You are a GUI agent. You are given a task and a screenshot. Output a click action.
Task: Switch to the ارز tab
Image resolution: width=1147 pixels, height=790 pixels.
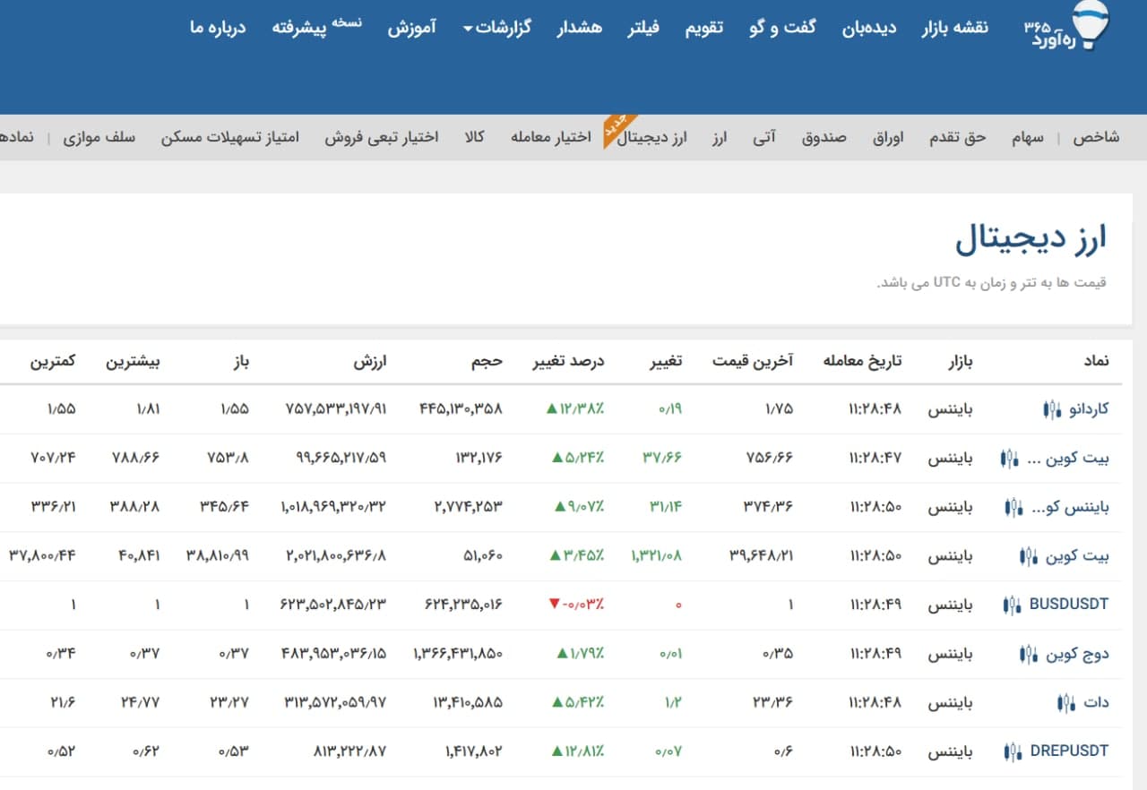click(x=719, y=138)
